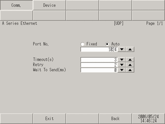Click the empty tab next to Device
The width and height of the screenshot is (165, 124).
pos(82,5)
